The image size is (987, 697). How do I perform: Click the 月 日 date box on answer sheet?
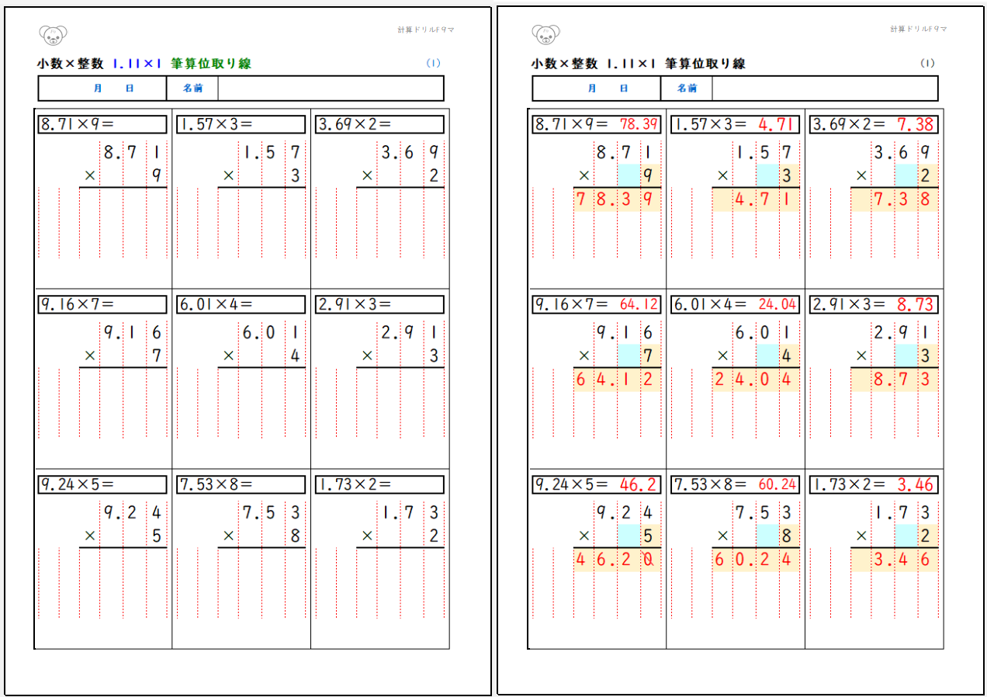tap(596, 88)
